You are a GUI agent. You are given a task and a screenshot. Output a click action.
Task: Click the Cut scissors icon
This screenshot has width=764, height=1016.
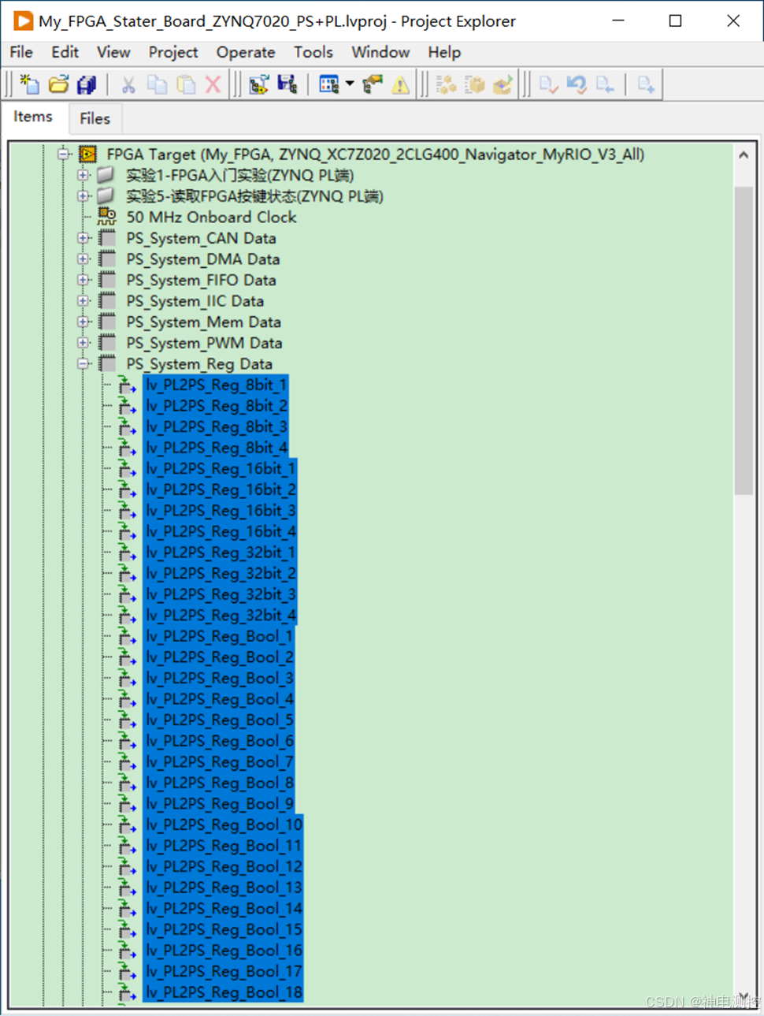[x=128, y=84]
